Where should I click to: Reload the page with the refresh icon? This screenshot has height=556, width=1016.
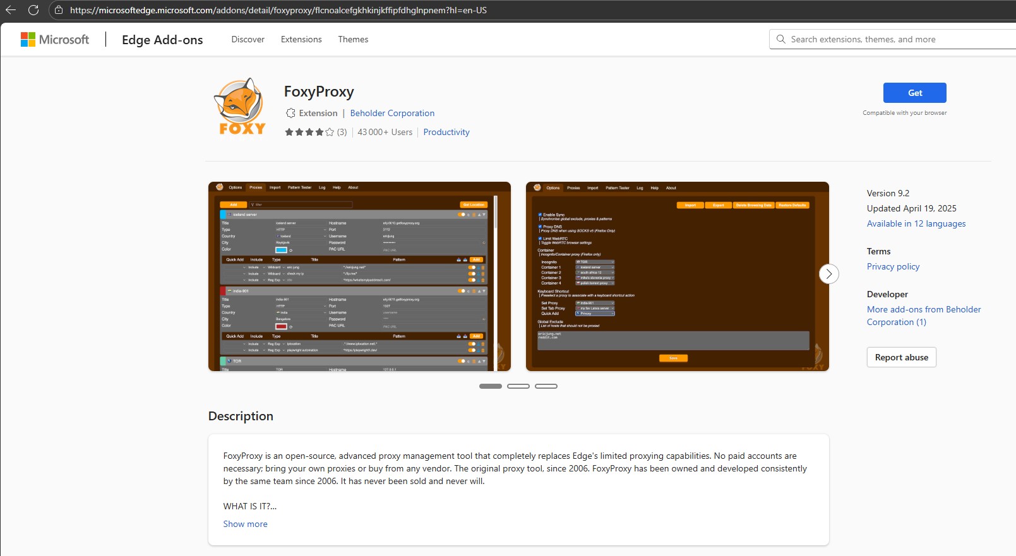point(33,10)
